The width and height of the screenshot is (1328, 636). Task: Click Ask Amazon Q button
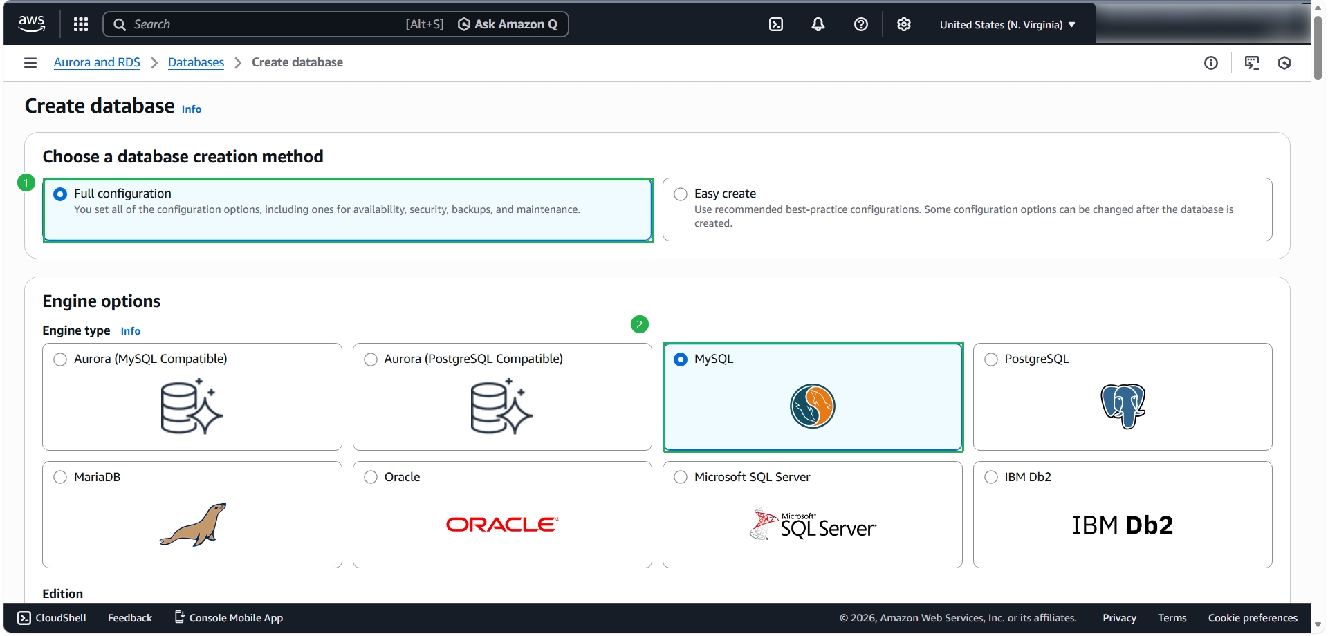(x=508, y=24)
